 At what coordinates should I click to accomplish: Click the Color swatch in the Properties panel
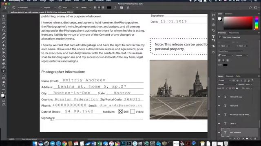pyautogui.click(x=225, y=65)
